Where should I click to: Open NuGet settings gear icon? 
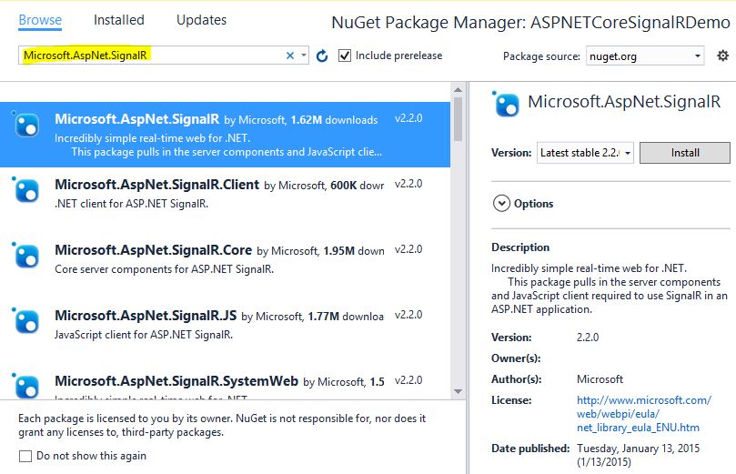723,55
